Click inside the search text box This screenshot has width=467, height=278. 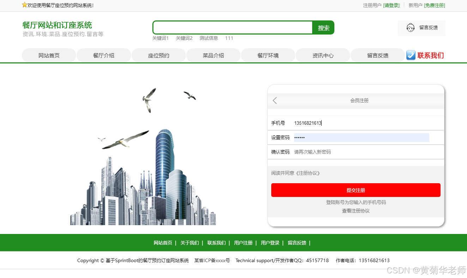click(233, 27)
